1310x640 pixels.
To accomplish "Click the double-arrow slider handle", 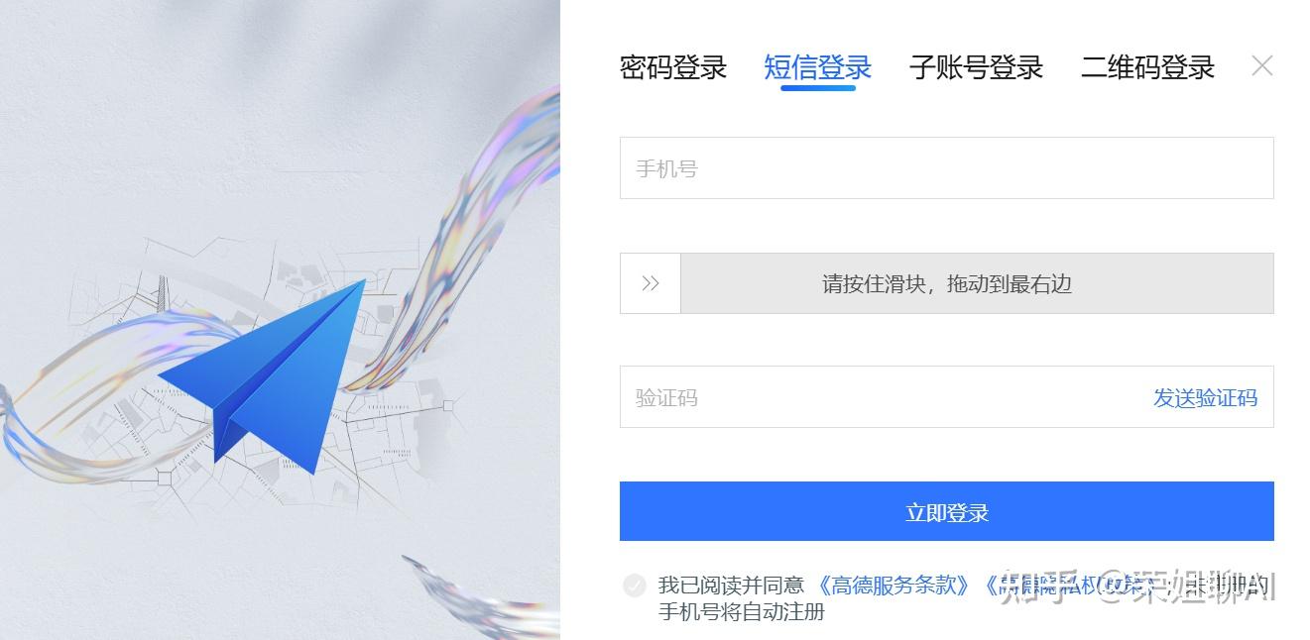I will (651, 283).
